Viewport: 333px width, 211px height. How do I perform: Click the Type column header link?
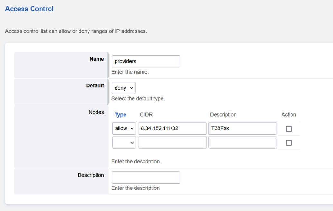pyautogui.click(x=120, y=115)
